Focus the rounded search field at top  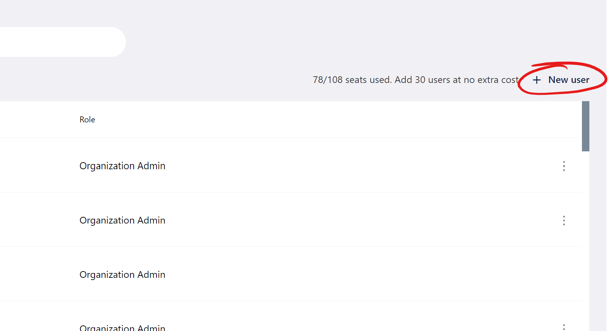coord(63,42)
